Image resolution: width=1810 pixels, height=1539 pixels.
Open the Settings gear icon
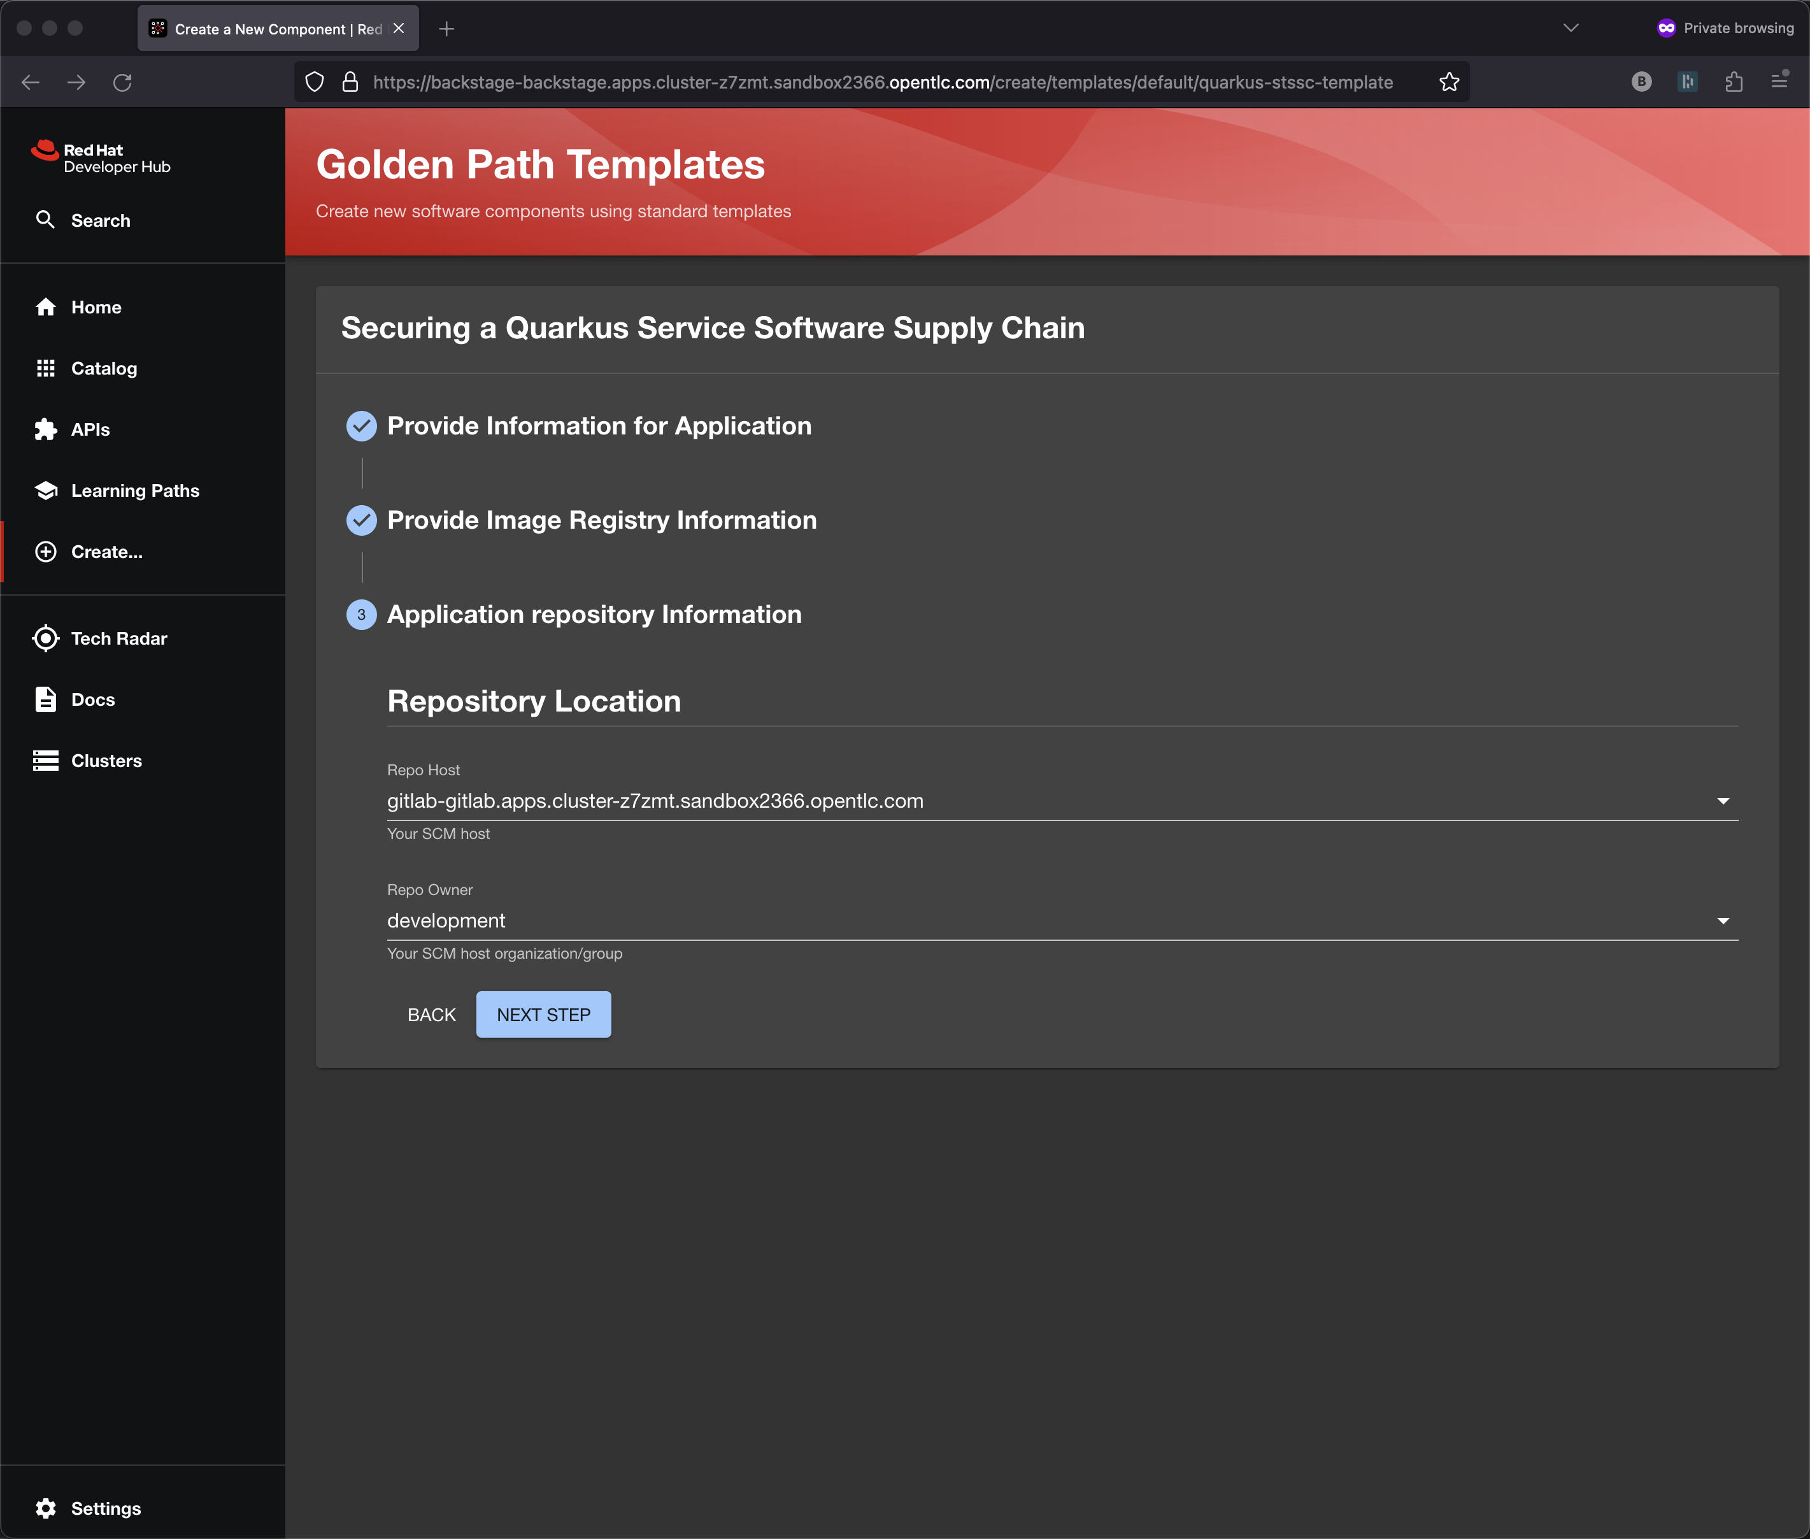click(x=45, y=1508)
